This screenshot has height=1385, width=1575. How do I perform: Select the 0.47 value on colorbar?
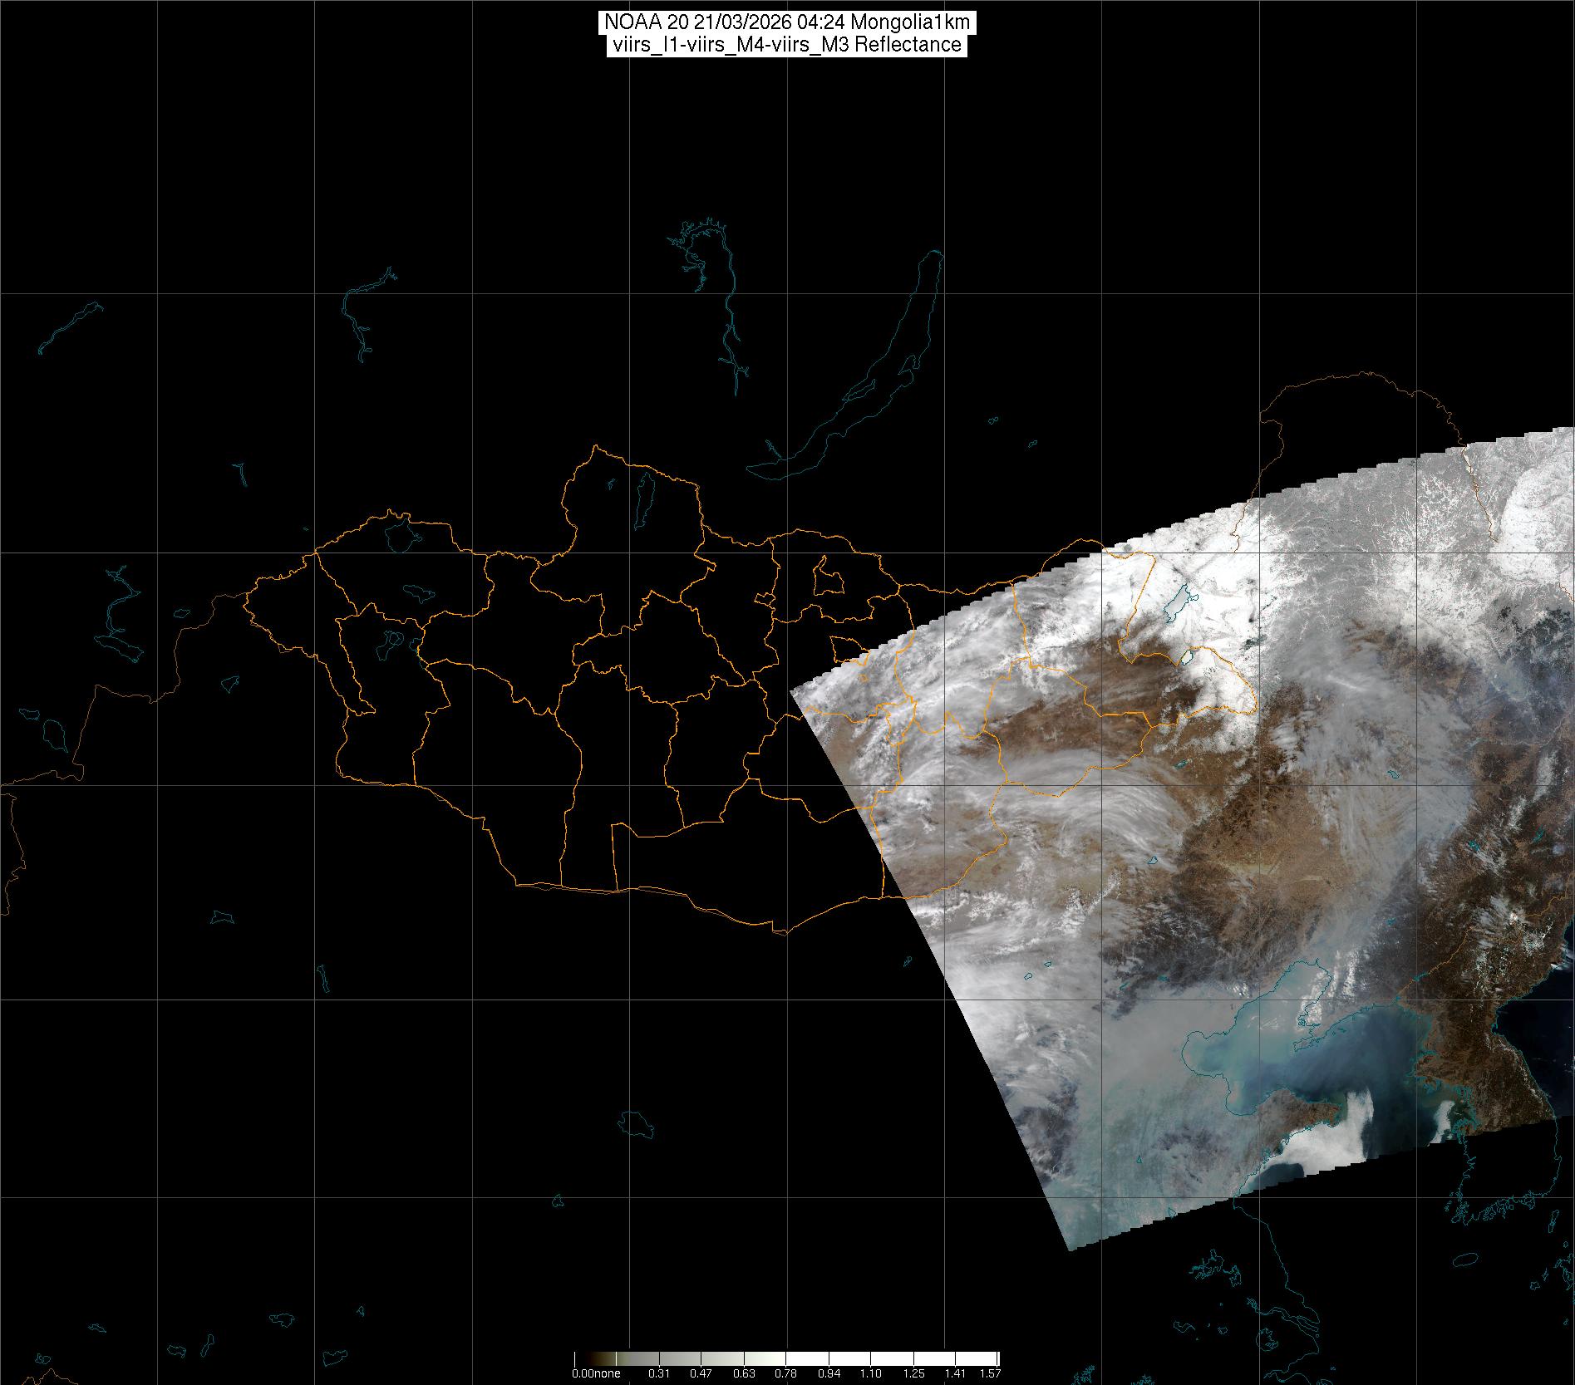(x=701, y=1373)
